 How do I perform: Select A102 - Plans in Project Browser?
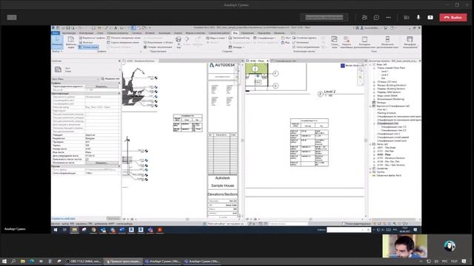384,154
